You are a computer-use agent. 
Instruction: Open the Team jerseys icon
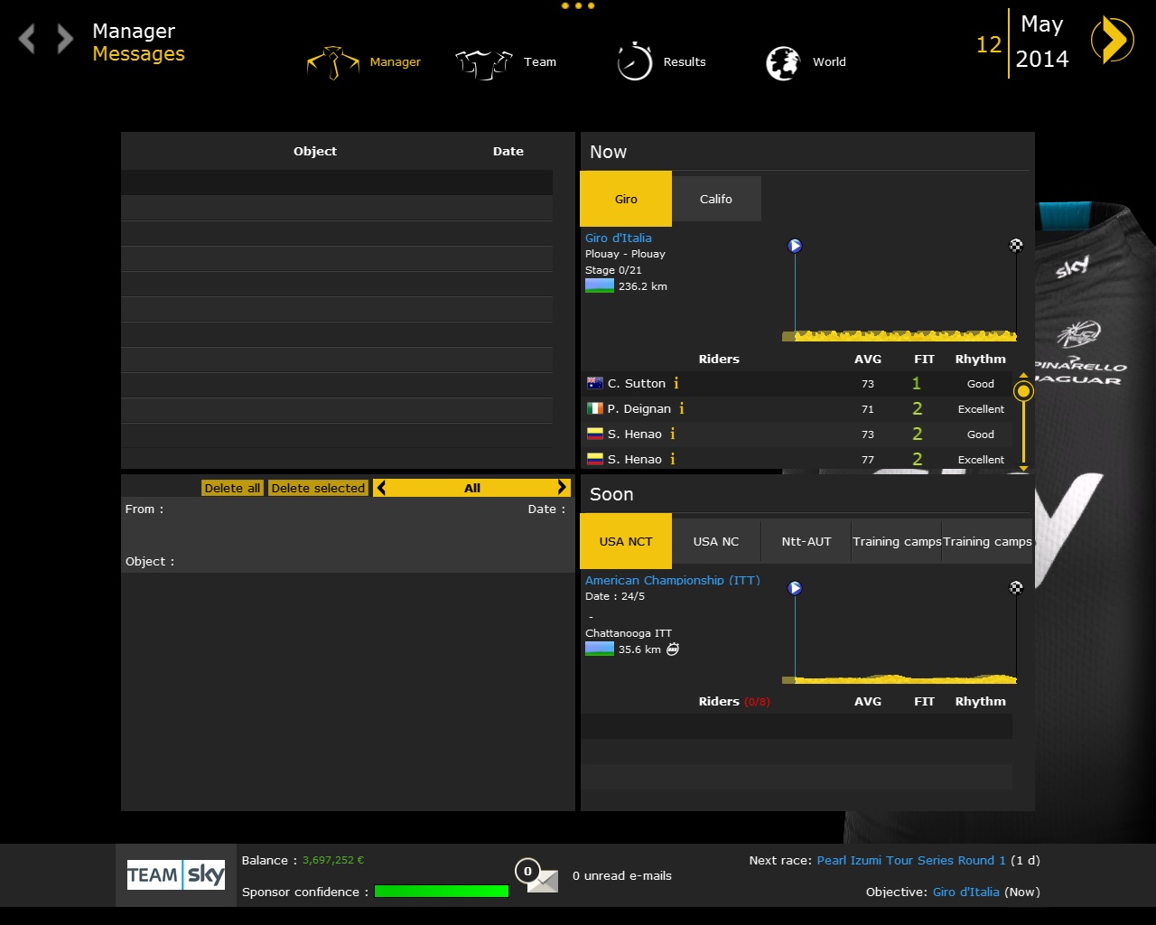(483, 63)
